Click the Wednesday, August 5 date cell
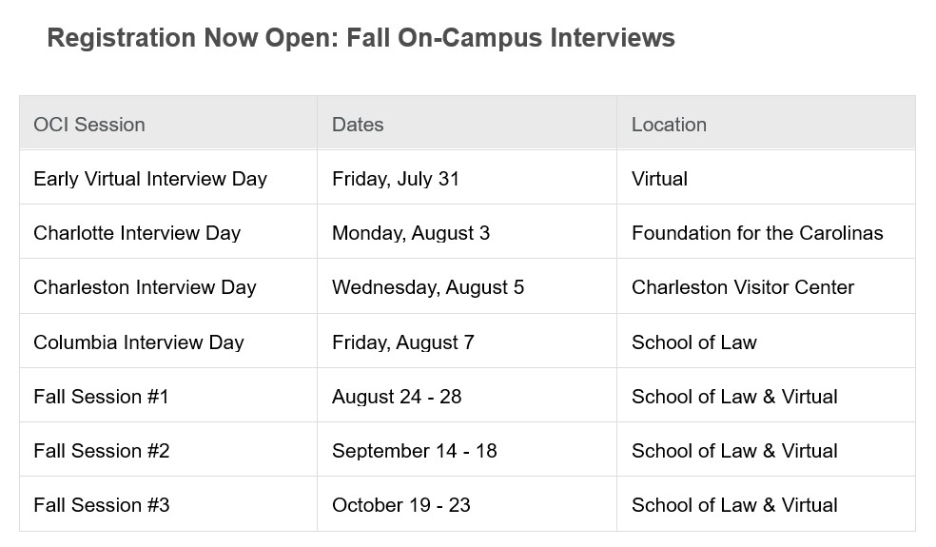Image resolution: width=936 pixels, height=547 pixels. point(428,287)
